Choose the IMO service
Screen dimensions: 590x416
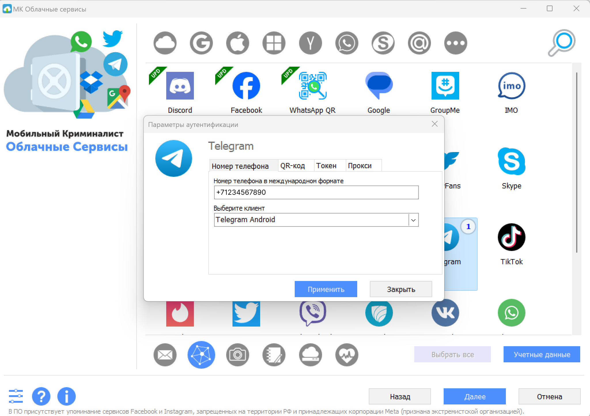click(511, 92)
